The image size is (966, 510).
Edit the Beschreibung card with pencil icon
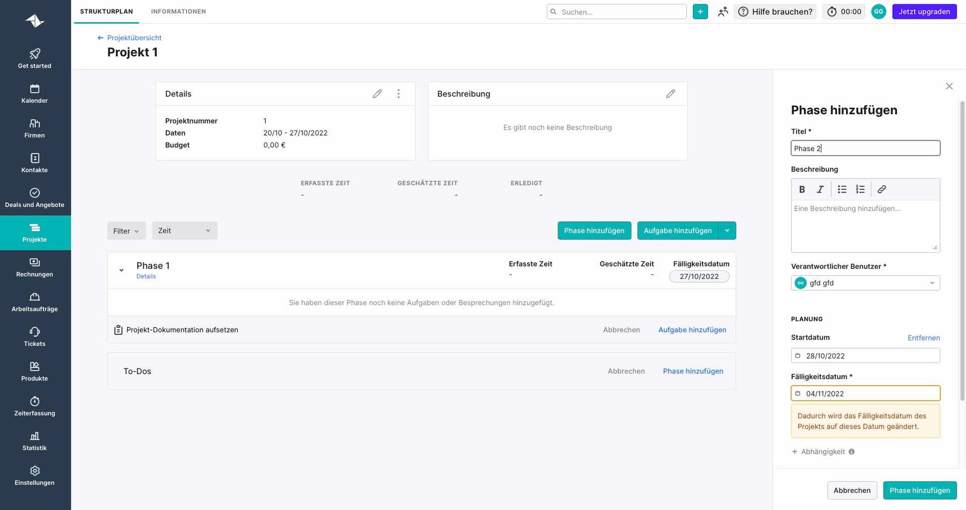pyautogui.click(x=670, y=94)
